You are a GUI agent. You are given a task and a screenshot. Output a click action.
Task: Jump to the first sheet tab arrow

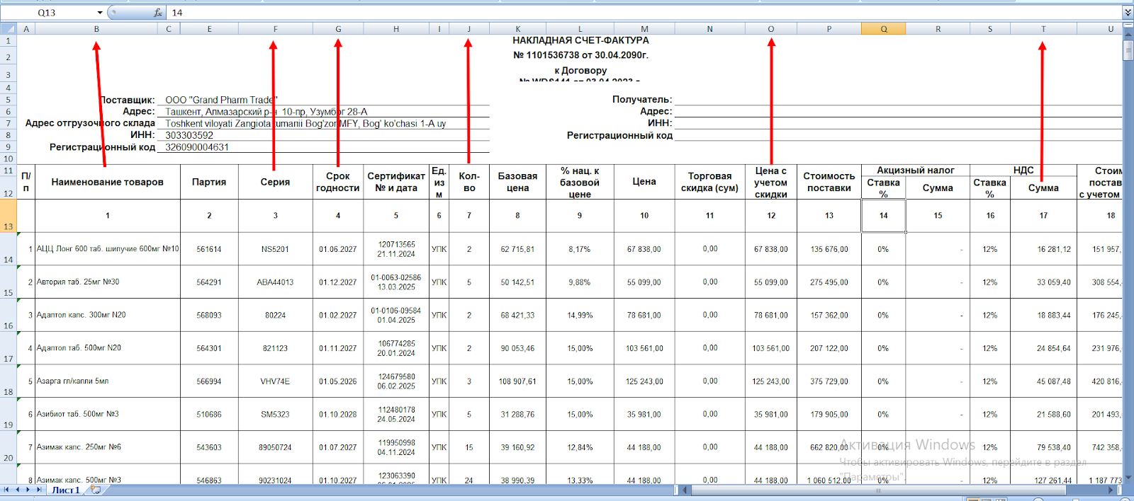pos(6,490)
